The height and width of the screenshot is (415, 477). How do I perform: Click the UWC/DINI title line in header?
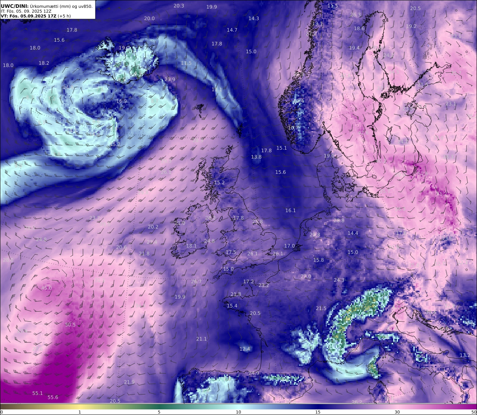47,6
